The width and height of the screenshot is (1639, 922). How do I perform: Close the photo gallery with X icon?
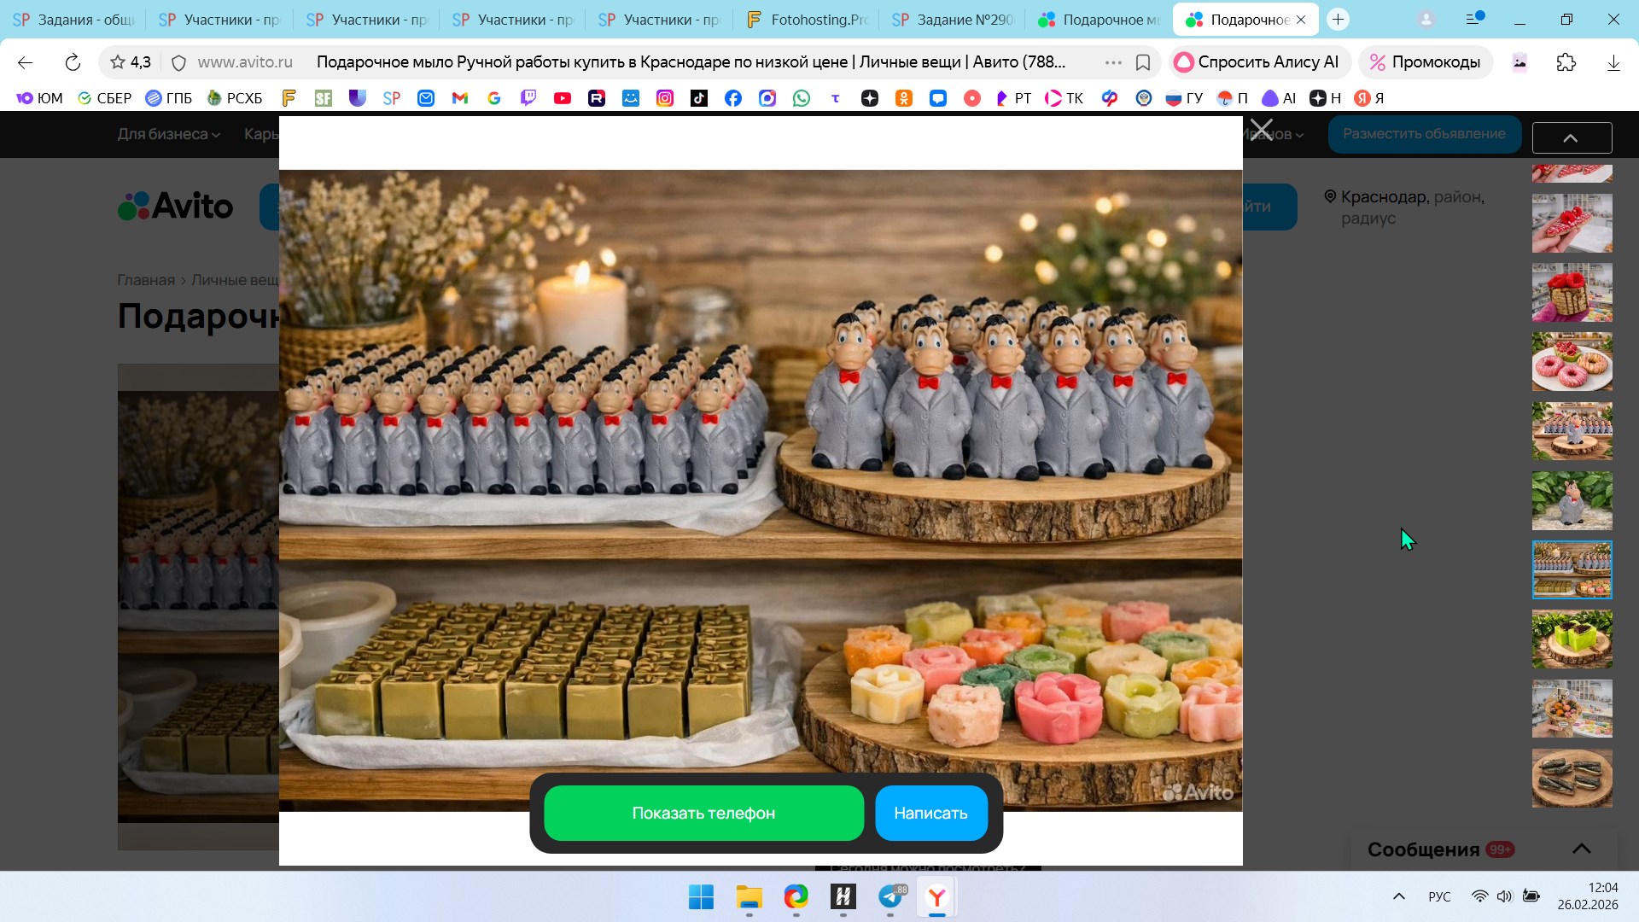tap(1261, 131)
